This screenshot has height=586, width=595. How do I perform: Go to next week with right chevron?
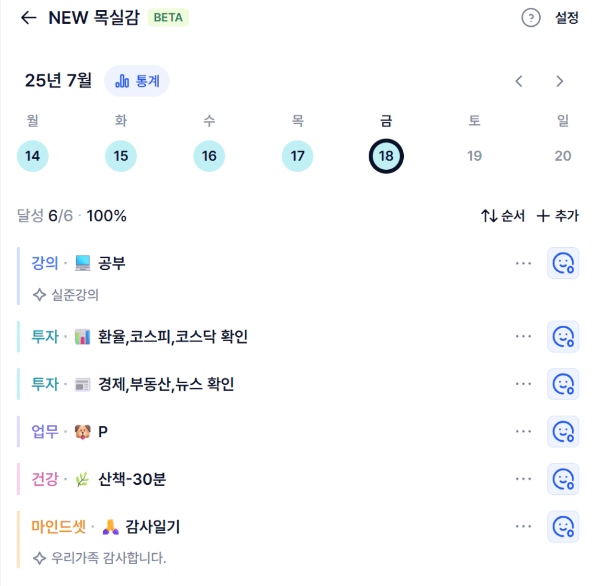coord(559,81)
